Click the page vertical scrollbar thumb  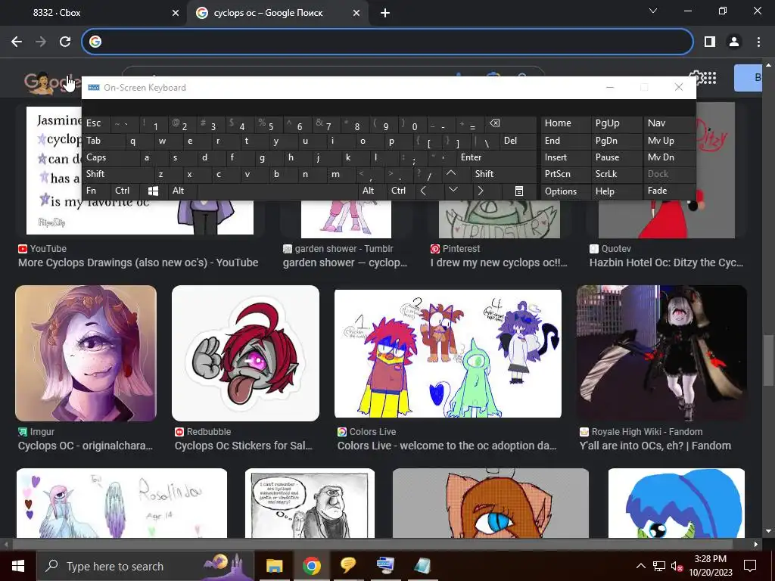tap(768, 360)
